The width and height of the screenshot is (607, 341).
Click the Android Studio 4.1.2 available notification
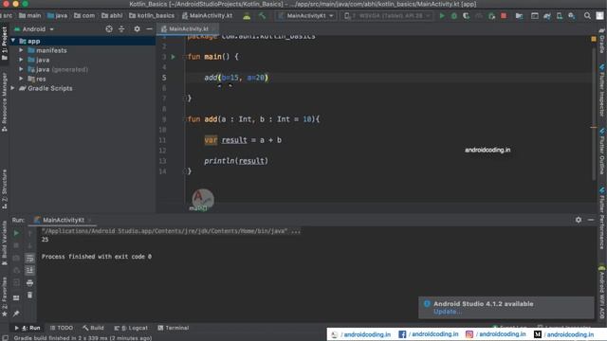pos(506,307)
